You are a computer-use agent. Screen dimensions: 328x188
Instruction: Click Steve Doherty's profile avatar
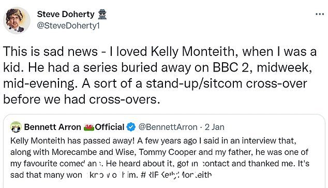(17, 20)
